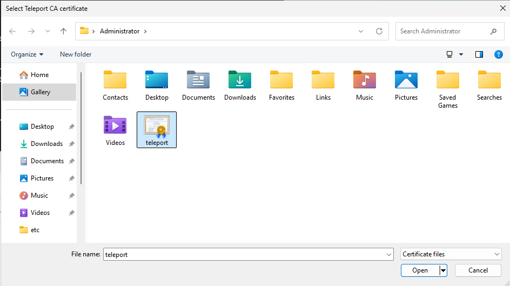Click the Refresh button in address bar

379,31
